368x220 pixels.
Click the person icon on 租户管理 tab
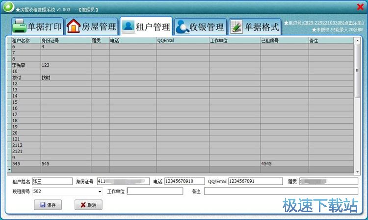pos(128,26)
